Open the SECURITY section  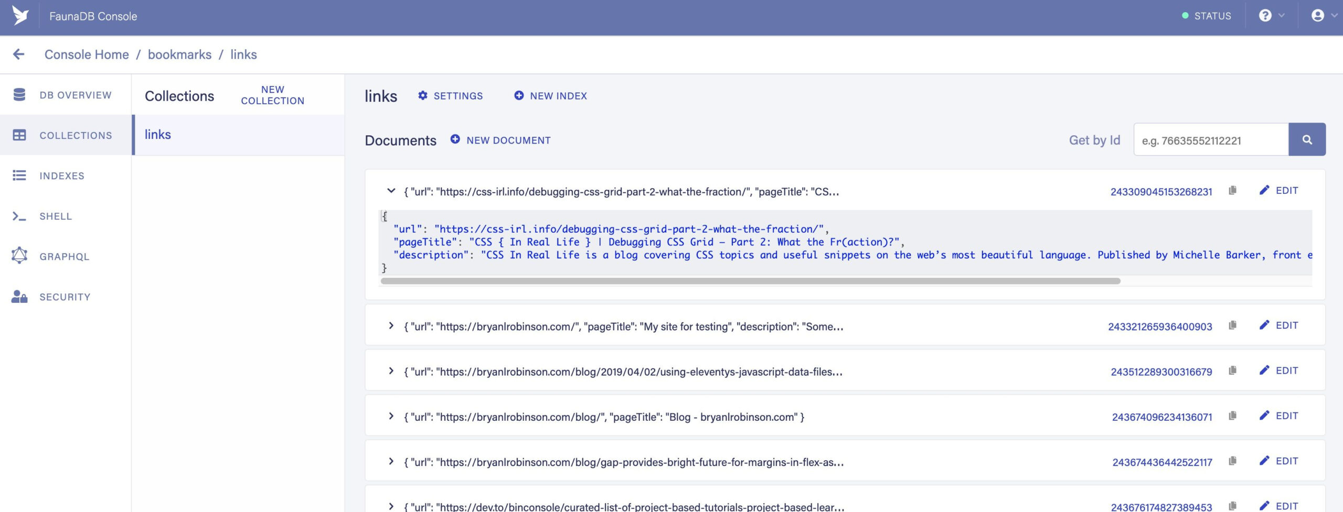66,297
